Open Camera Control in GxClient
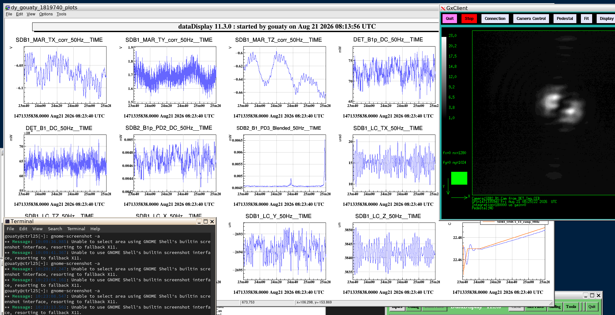The width and height of the screenshot is (615, 315). point(531,19)
